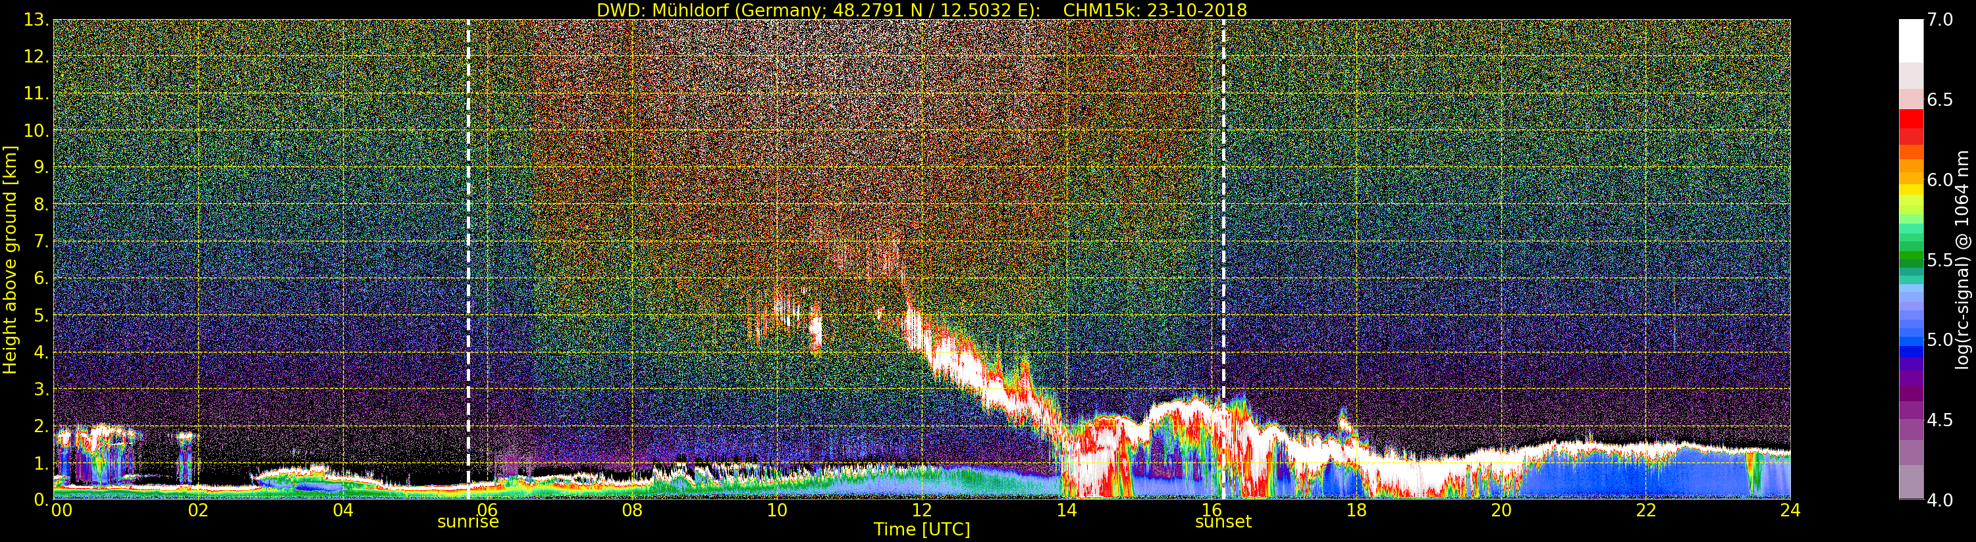This screenshot has height=542, width=1976.
Task: Click the '2.' height axis tick label
Action: pyautogui.click(x=41, y=426)
